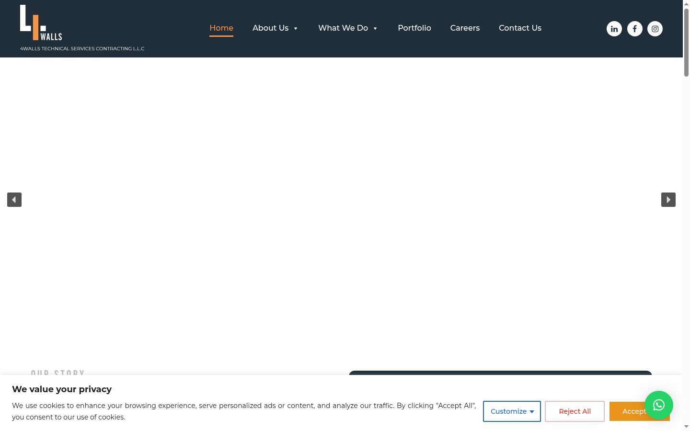The image size is (690, 431).
Task: Click the 4WALLS TECHNICAL SERVICES CONTRACTING text
Action: click(82, 48)
